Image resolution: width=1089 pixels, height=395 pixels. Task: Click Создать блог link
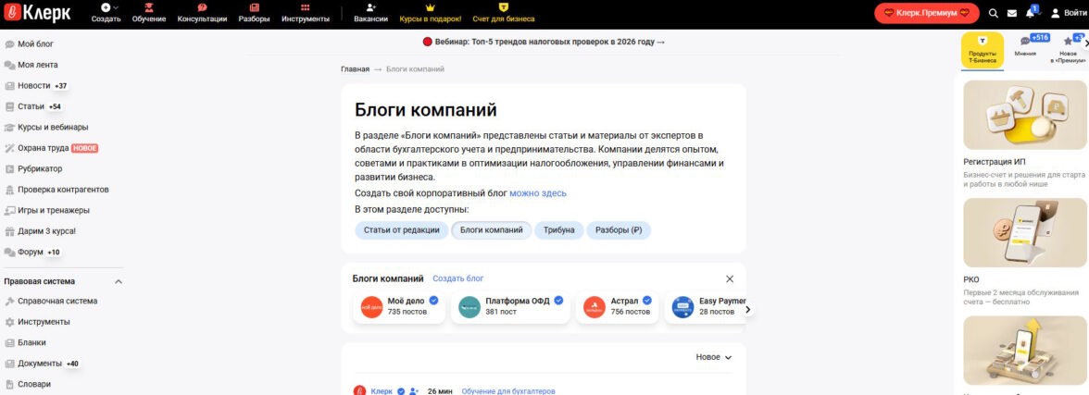(x=458, y=278)
